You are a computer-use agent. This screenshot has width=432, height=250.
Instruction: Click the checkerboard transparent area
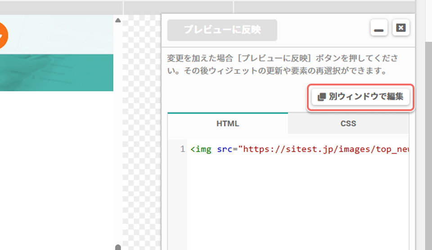tap(142, 132)
